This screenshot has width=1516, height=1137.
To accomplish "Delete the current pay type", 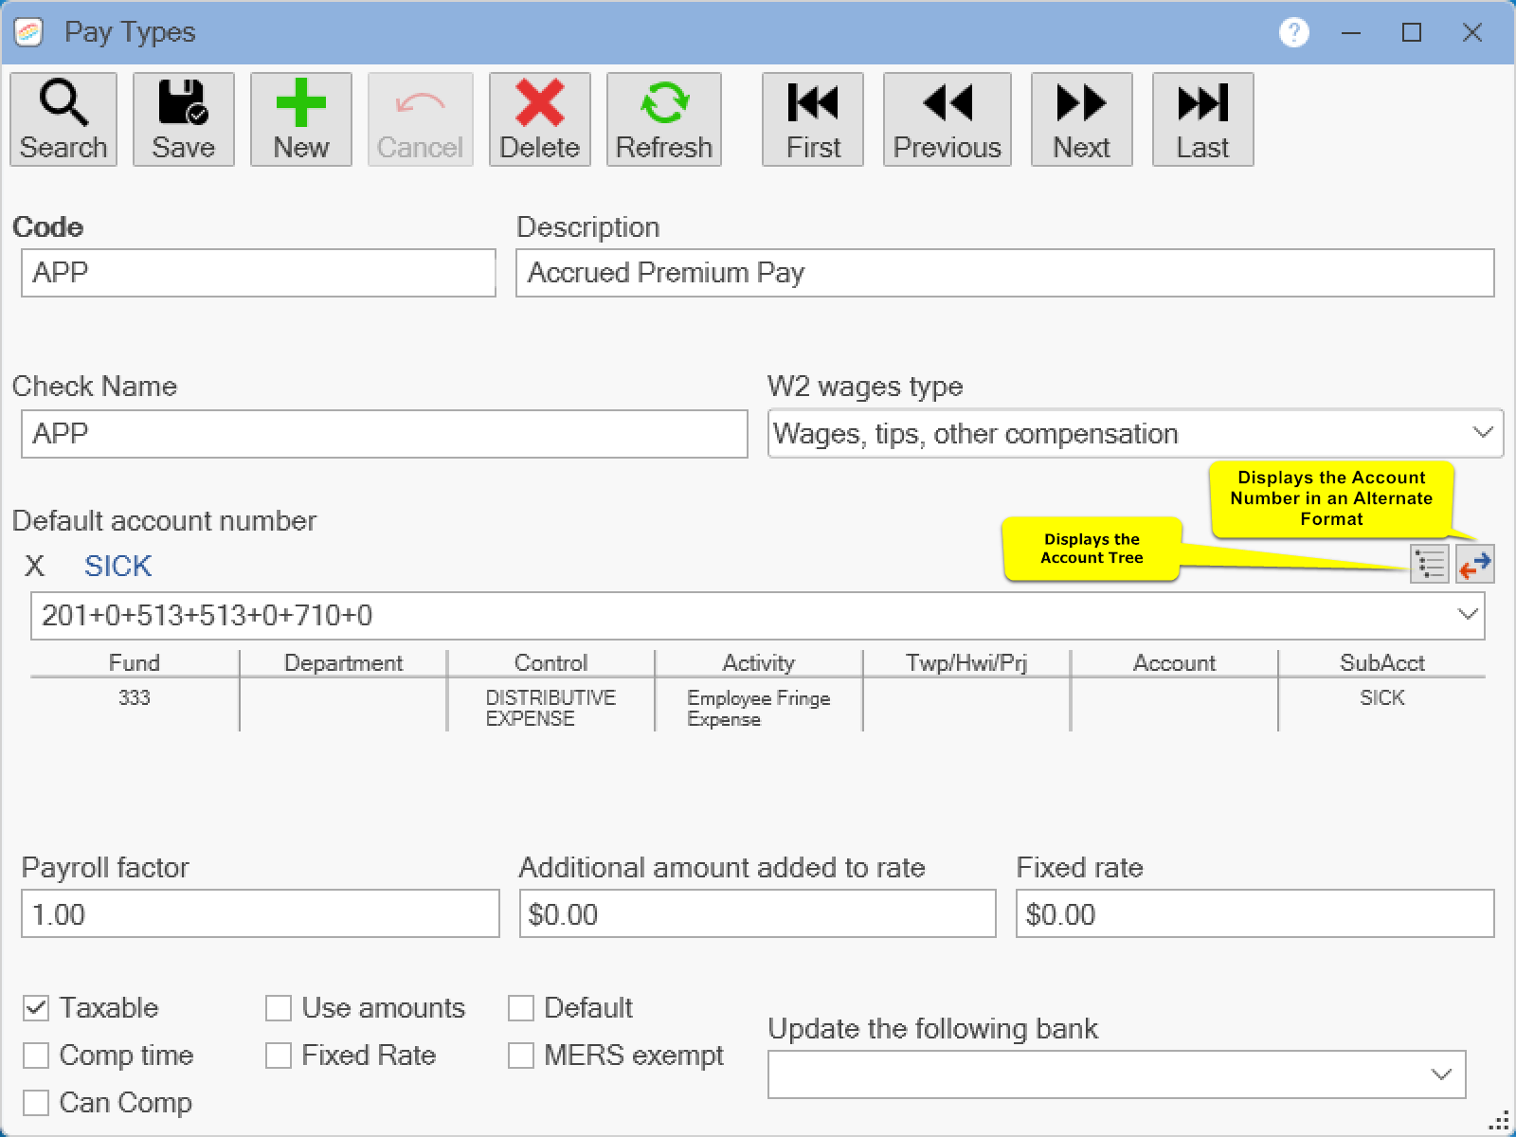I will click(539, 119).
